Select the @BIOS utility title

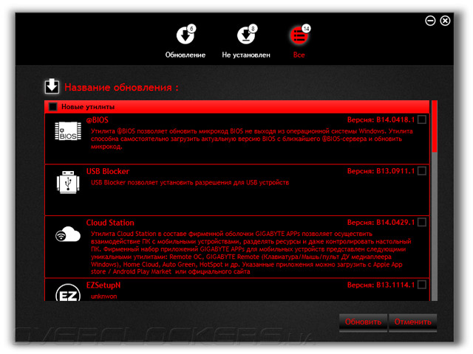click(x=97, y=120)
